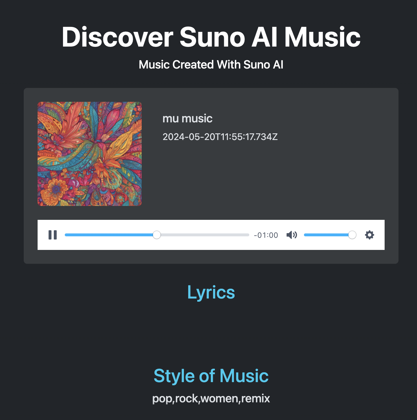Click the song title "mu music"
This screenshot has width=417, height=420.
coord(187,118)
